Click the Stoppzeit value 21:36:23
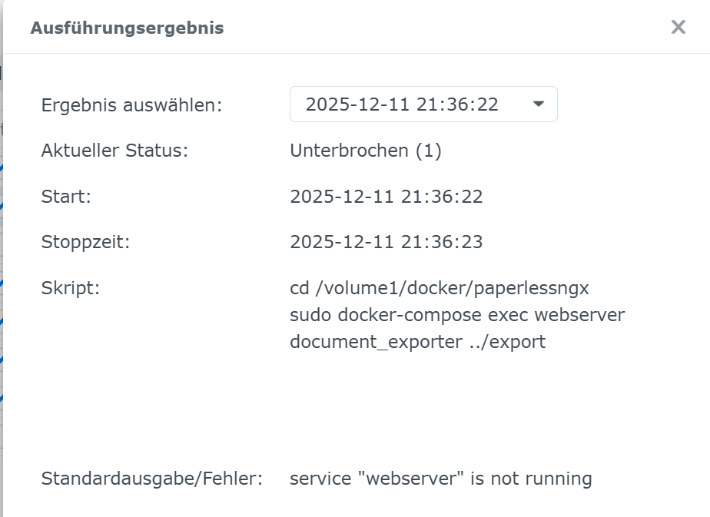The image size is (710, 517). [450, 243]
